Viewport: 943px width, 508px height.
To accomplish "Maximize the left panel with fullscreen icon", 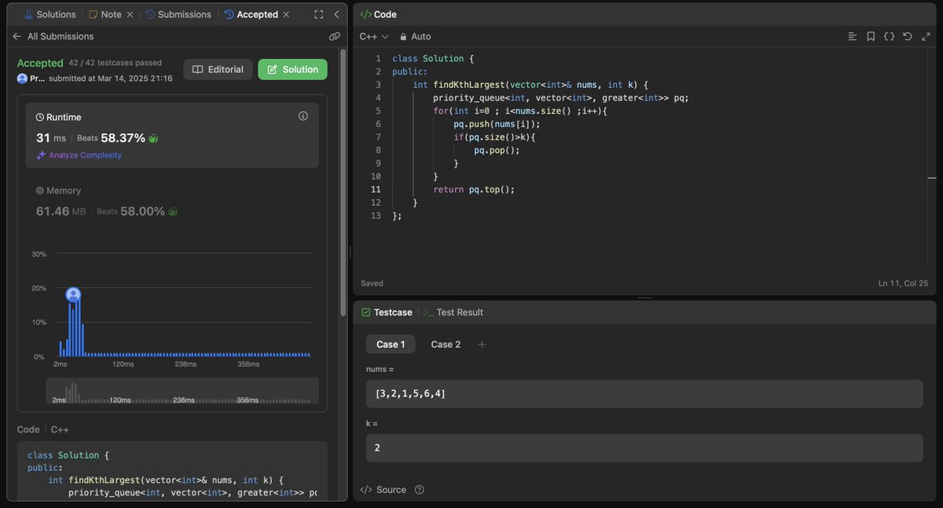I will point(318,14).
